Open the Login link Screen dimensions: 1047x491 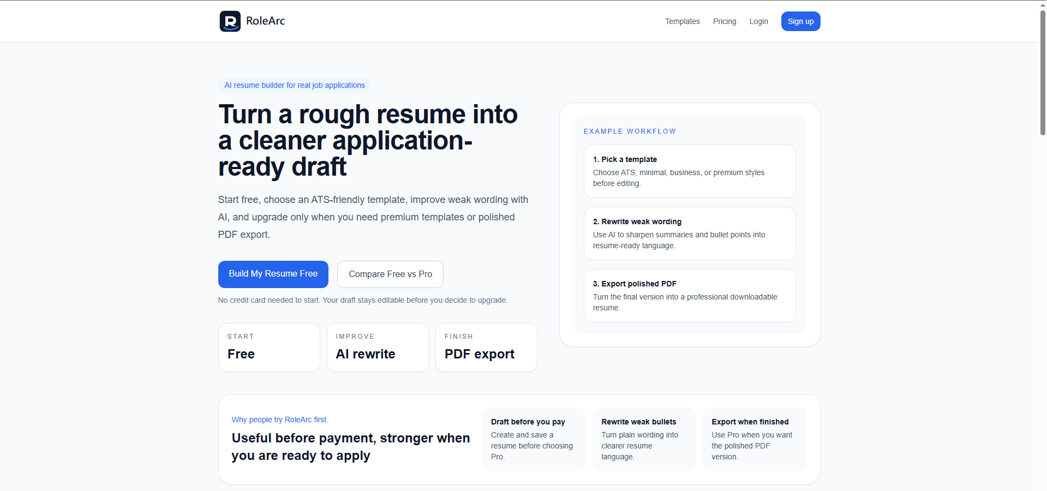click(x=758, y=21)
